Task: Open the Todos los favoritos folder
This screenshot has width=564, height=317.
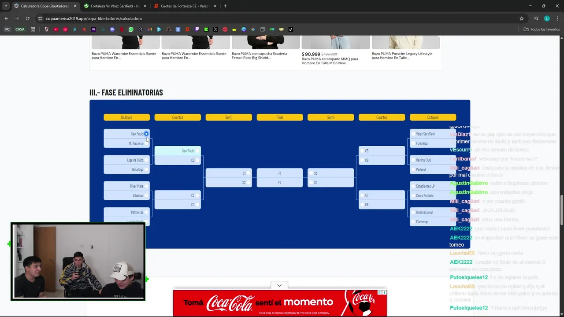Action: [x=542, y=29]
